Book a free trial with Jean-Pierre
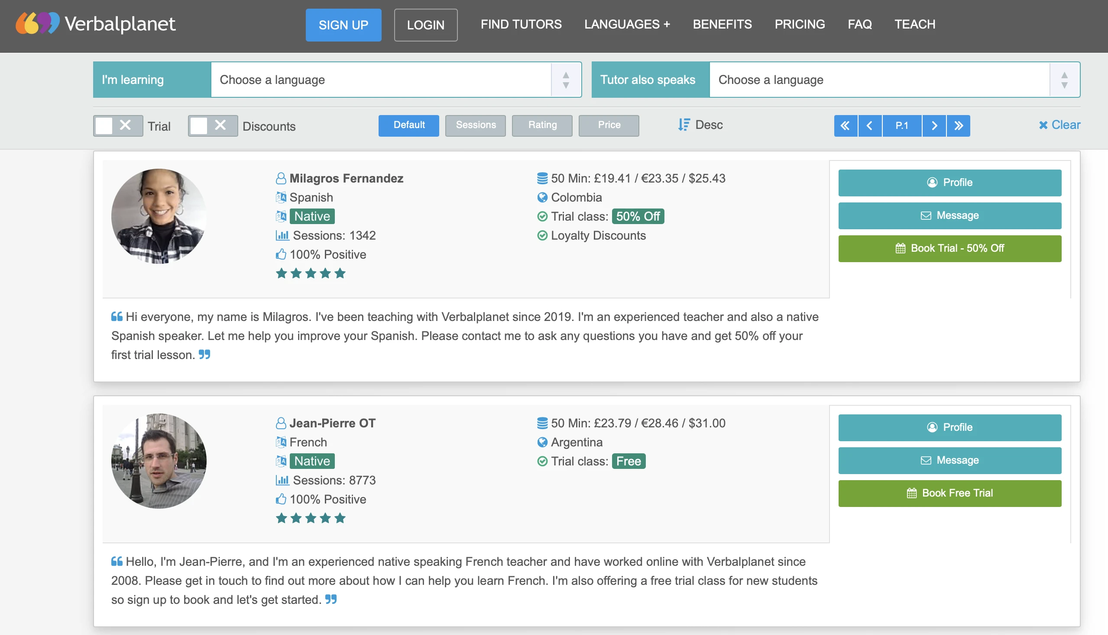Screen dimensions: 1108x635 949,493
